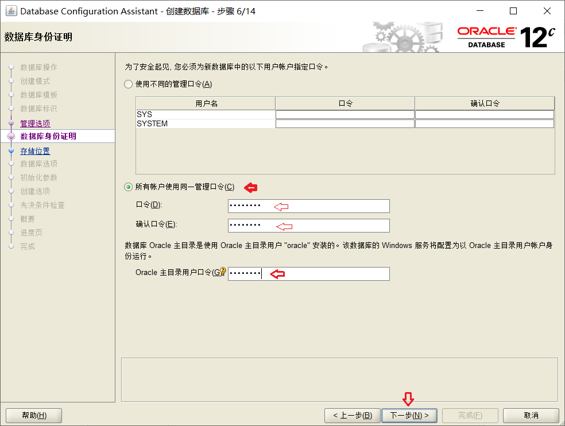Click the 完成 step label in sidebar
The height and width of the screenshot is (426, 565).
pyautogui.click(x=28, y=246)
